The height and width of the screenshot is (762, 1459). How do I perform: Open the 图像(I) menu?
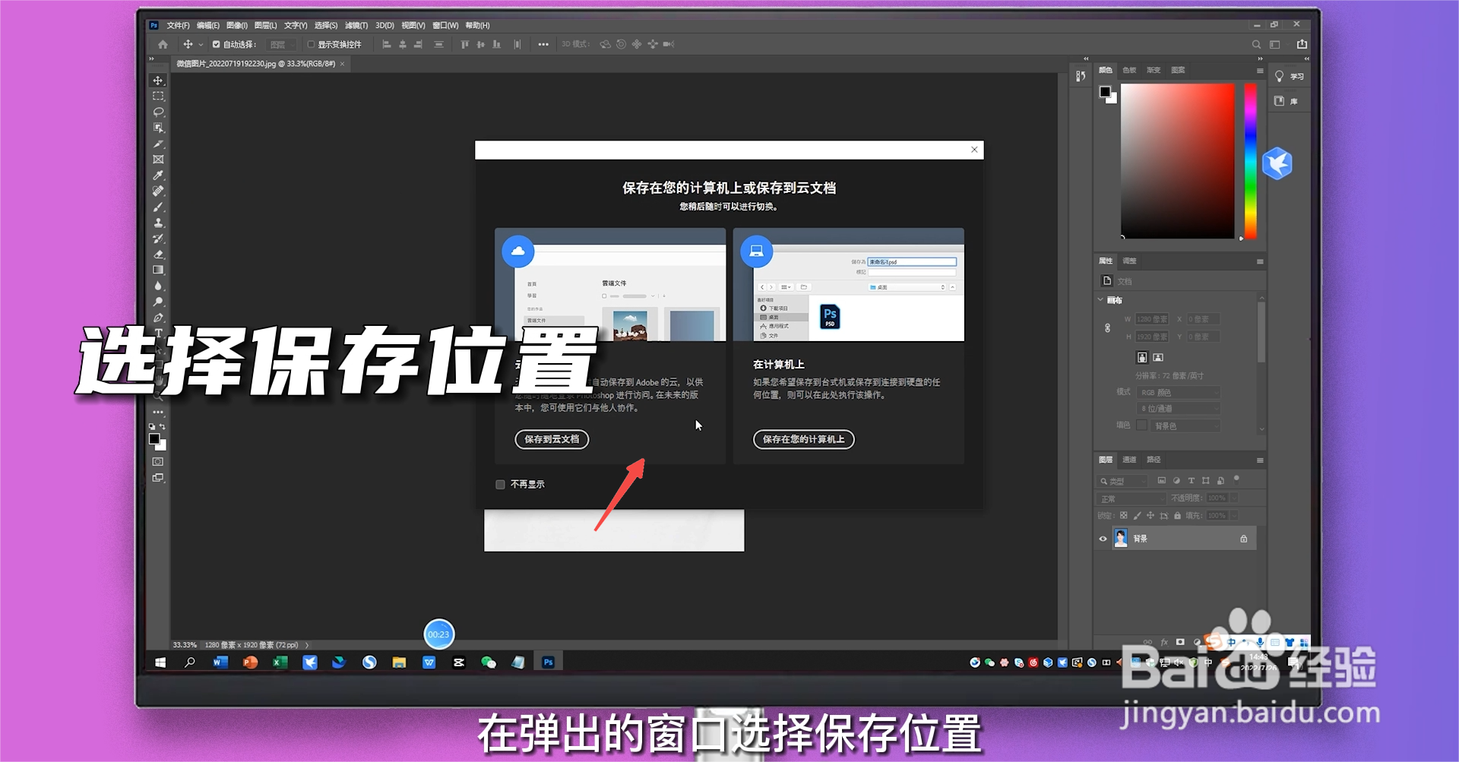pos(237,25)
